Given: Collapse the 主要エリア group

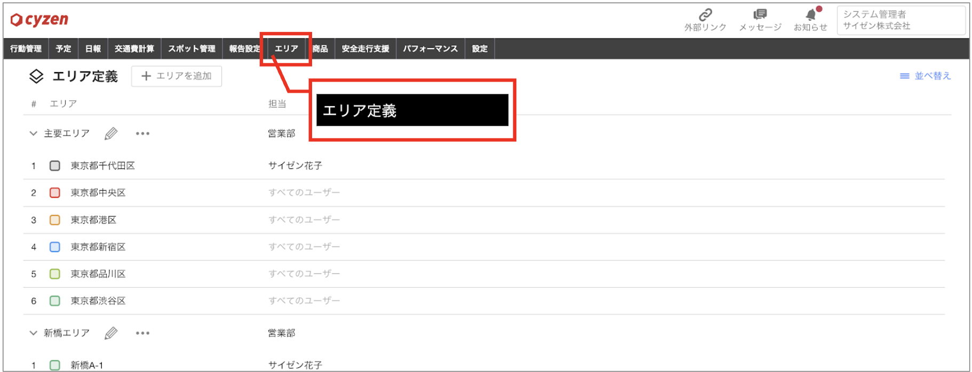Looking at the screenshot, I should (x=33, y=133).
